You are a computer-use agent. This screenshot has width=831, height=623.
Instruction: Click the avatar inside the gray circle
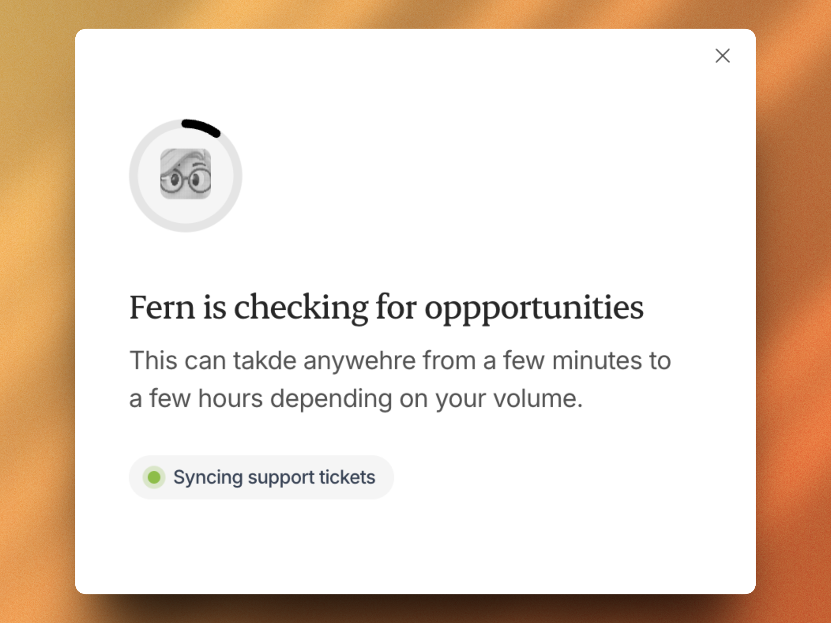point(185,175)
